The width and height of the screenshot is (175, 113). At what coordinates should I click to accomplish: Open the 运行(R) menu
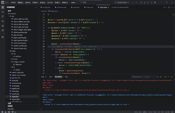click(50, 3)
